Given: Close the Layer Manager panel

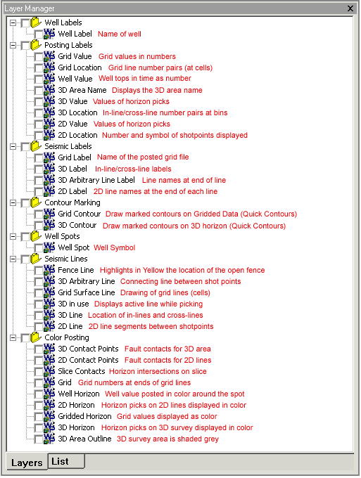Looking at the screenshot, I should click(350, 8).
